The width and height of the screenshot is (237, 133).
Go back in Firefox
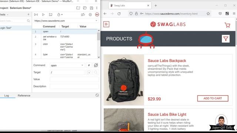point(105,14)
